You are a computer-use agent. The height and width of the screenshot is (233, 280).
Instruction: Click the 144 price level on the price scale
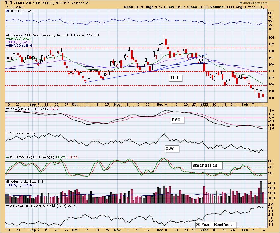[x=271, y=71]
